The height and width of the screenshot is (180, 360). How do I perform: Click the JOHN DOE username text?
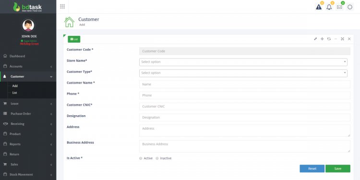point(29,36)
